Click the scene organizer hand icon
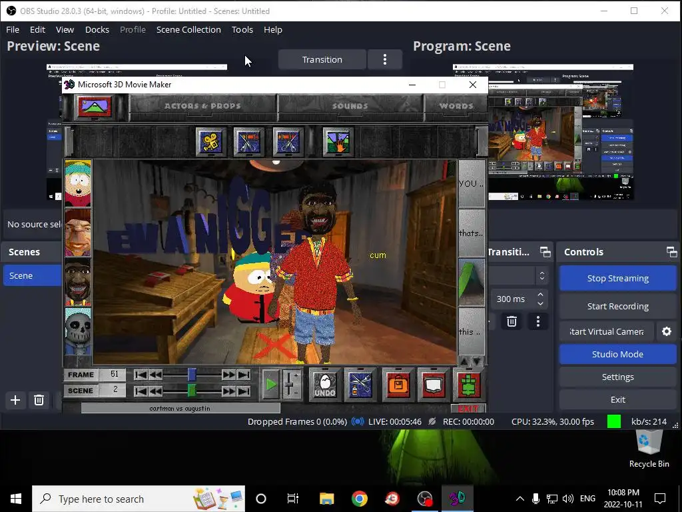The image size is (682, 512). pos(338,141)
